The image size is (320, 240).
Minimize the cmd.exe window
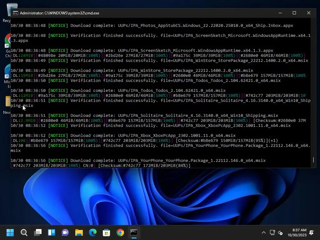[x=280, y=13]
